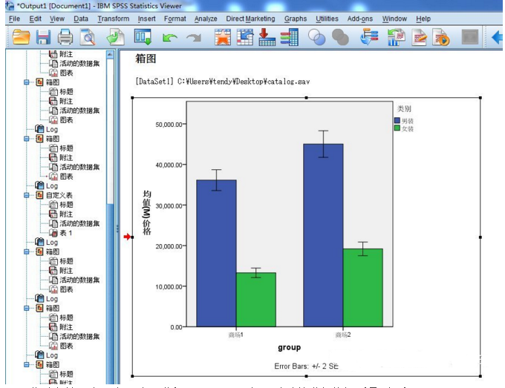Viewport: 505px width, 388px height.
Task: Select the Log item above 自定义表
Action: pyautogui.click(x=51, y=185)
